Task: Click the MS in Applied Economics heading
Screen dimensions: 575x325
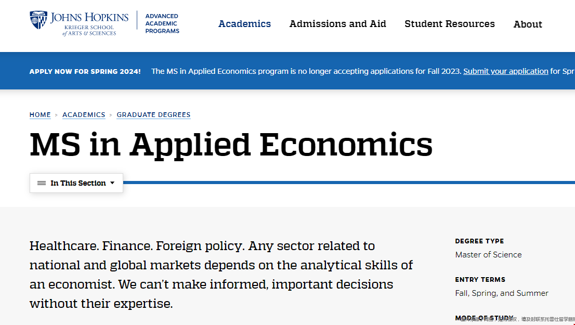Action: [231, 145]
